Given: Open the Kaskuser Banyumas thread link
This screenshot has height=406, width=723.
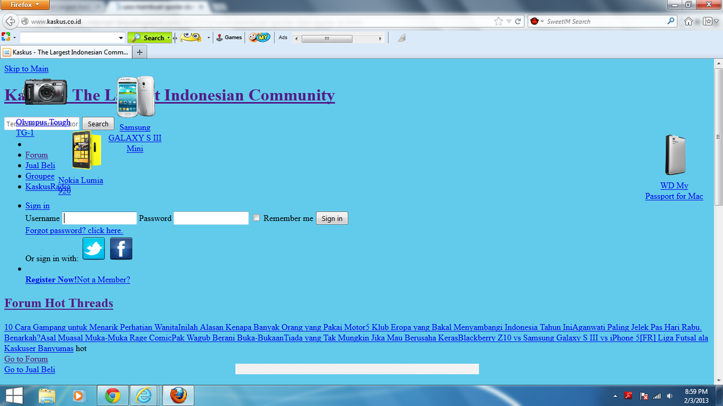Looking at the screenshot, I should 39,348.
